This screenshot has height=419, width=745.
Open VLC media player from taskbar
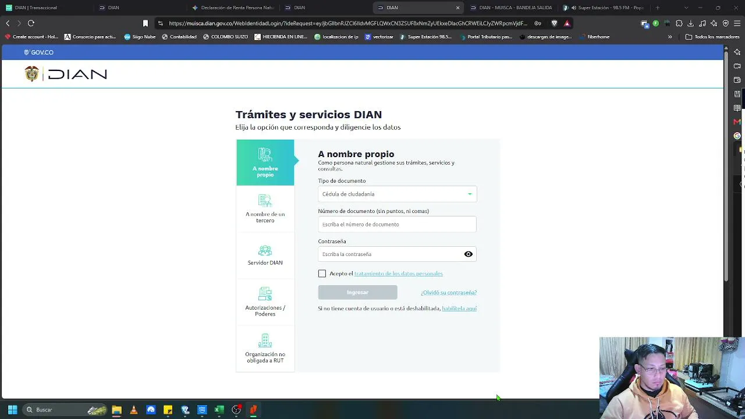tap(134, 410)
